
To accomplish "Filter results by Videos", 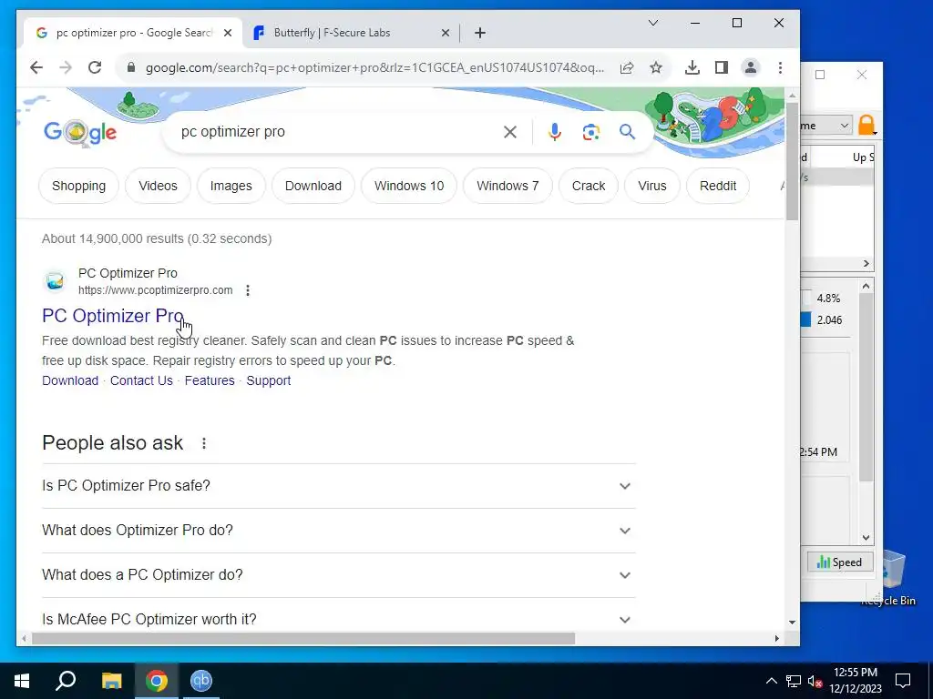I will coord(158,186).
